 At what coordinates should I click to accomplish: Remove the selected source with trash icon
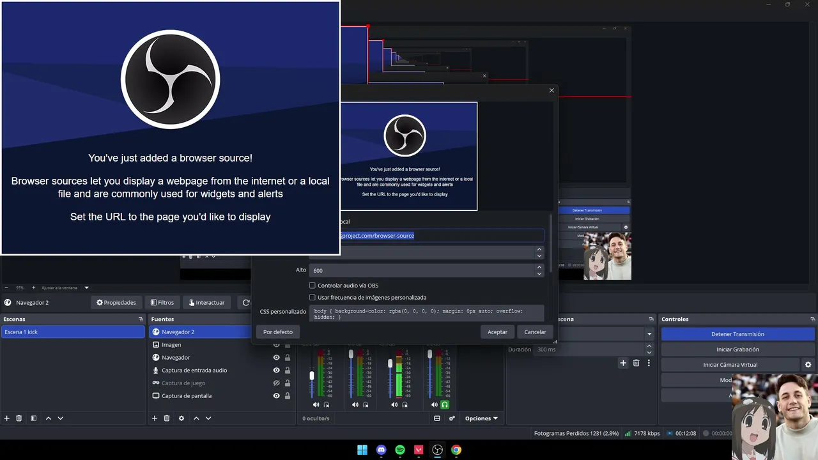(167, 418)
